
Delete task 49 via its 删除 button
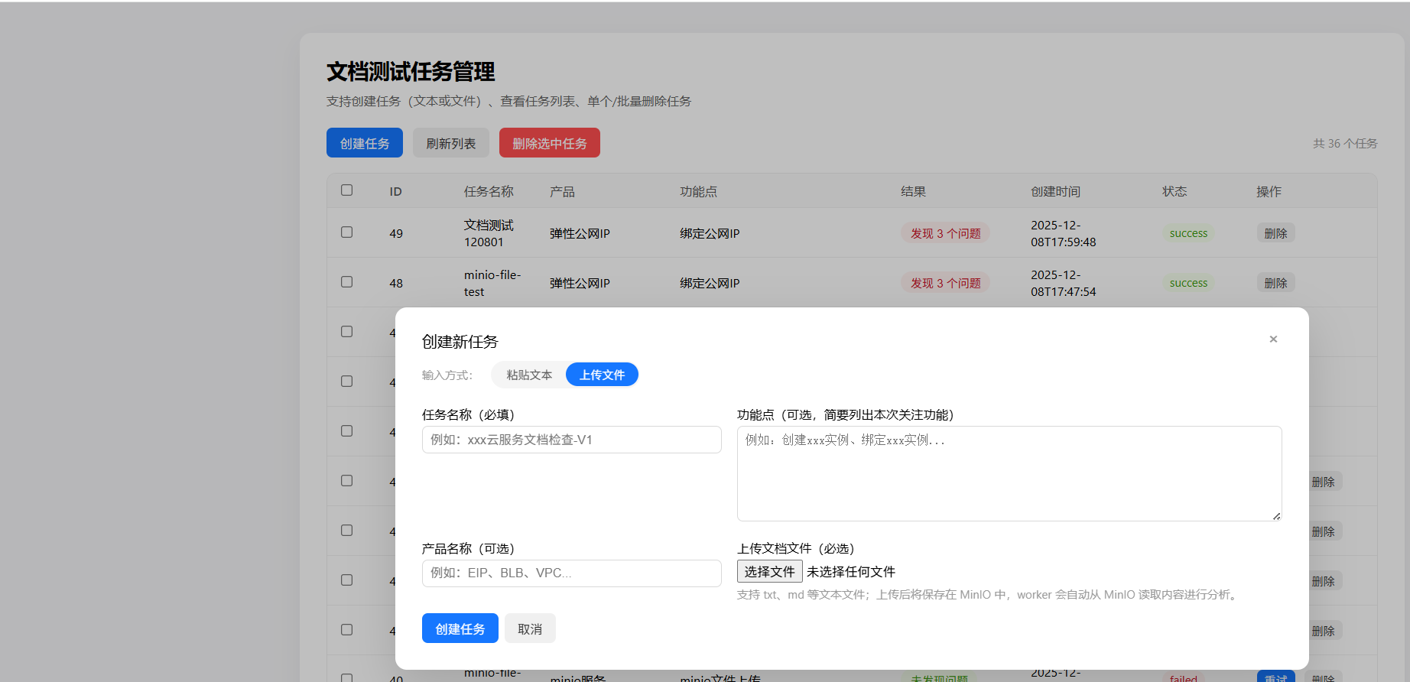[1275, 233]
